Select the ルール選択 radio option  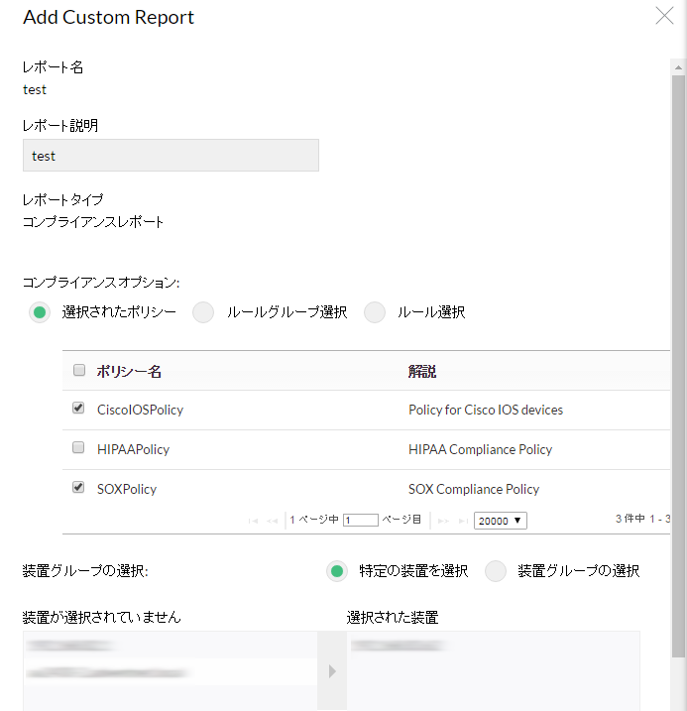pos(375,312)
